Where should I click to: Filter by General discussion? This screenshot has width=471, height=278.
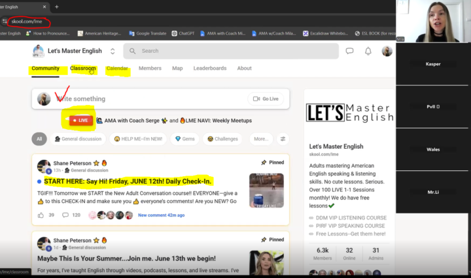pos(78,139)
